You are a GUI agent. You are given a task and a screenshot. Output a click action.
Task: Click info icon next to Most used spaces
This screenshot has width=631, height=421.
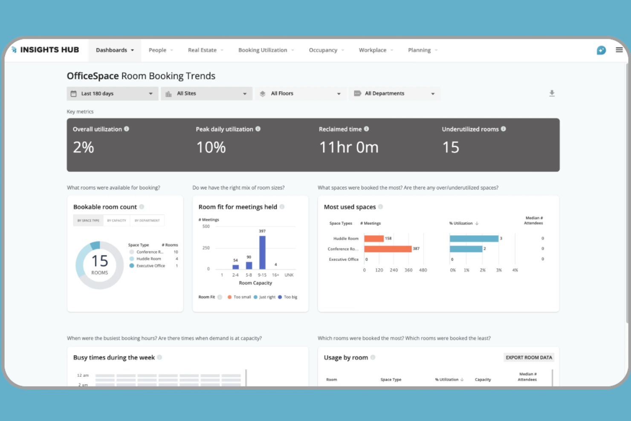coord(380,207)
